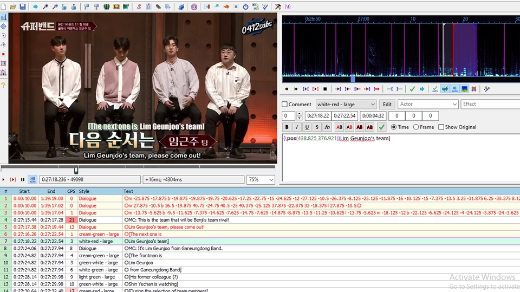Open the Shift Times clock icon

click(246, 7)
